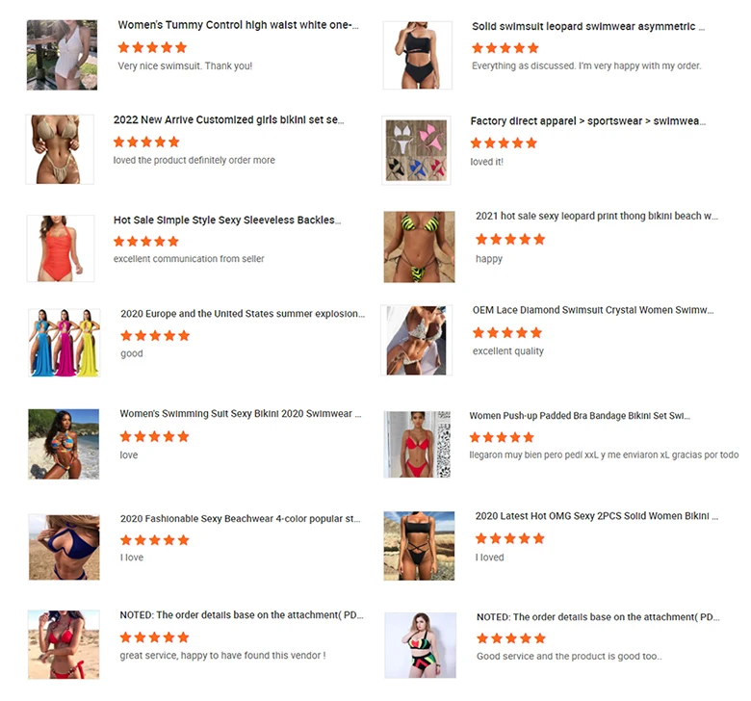Open the Solid swimsuit leopard swimwear title

click(588, 26)
